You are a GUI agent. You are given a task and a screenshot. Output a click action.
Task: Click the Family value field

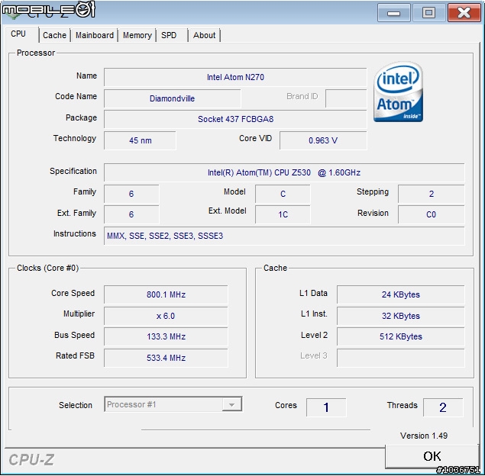[131, 194]
